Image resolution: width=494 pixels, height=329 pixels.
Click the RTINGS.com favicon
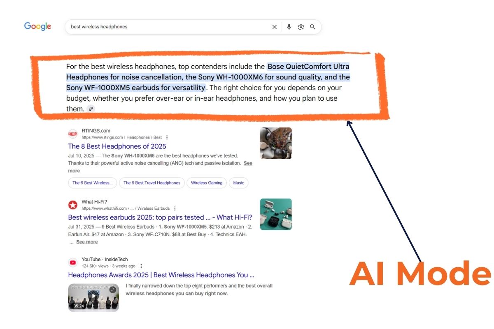[x=73, y=134]
